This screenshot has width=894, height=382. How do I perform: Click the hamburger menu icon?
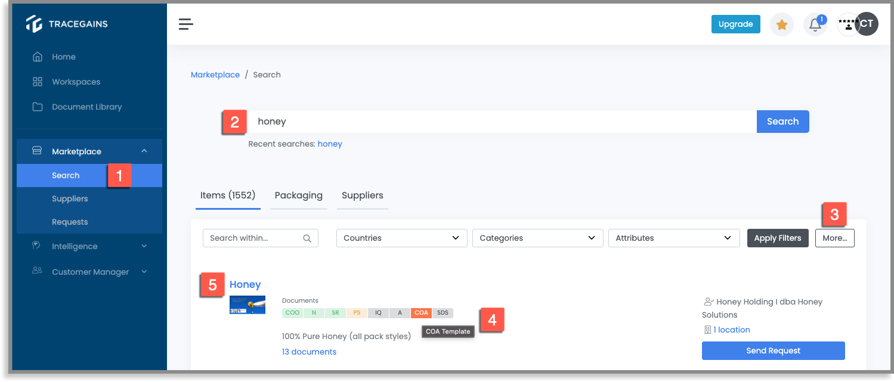(x=185, y=24)
